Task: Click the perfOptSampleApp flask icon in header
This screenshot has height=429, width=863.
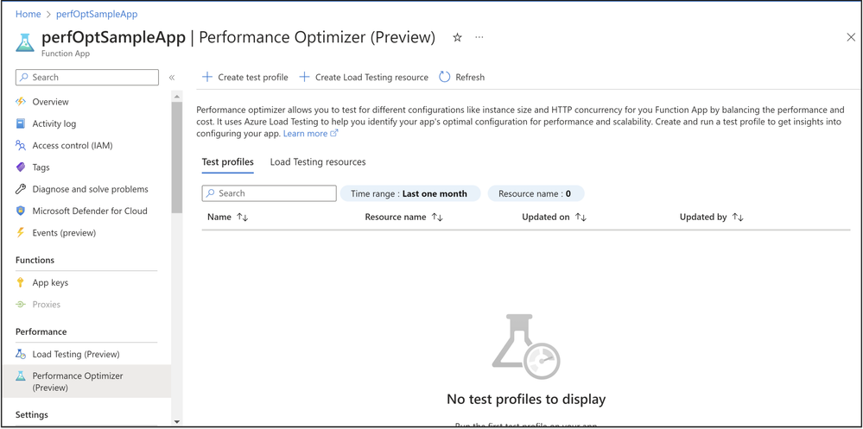Action: [25, 42]
